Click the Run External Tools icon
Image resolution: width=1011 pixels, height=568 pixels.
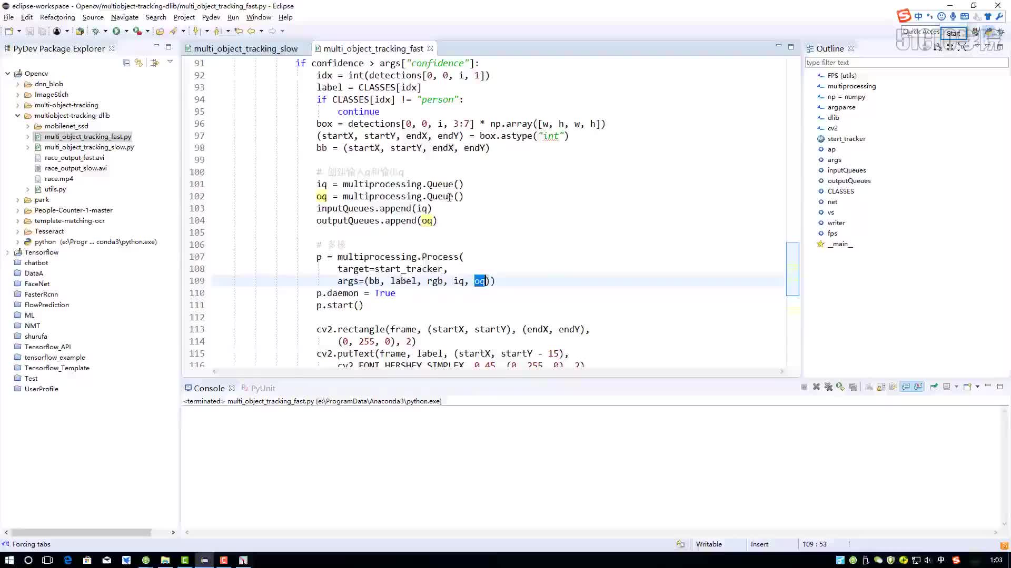(137, 31)
